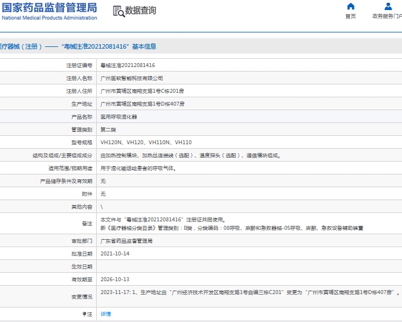Select the 注册证编号 value 粤械注准20212081416
The width and height of the screenshot is (402, 322).
[127, 65]
